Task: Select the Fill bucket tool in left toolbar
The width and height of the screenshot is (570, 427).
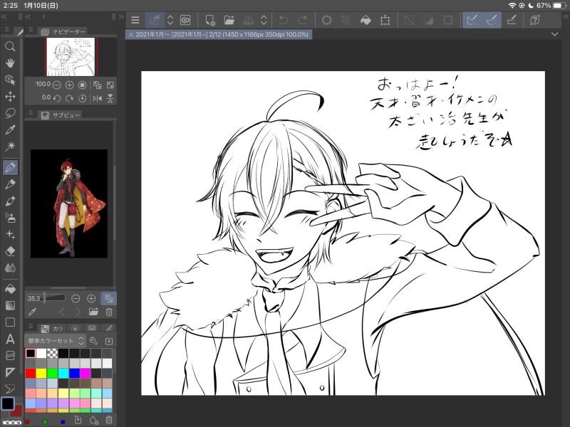Action: [10, 289]
